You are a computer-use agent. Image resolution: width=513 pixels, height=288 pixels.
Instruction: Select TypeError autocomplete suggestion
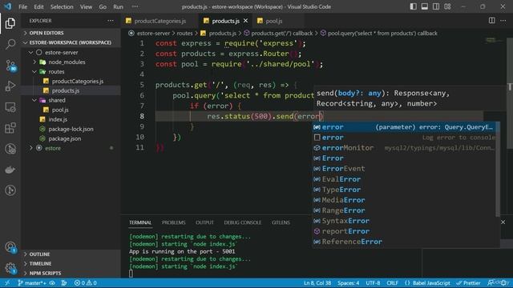[404, 190]
